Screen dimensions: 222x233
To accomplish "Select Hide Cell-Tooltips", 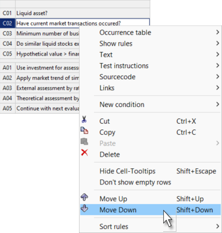I will coord(150,171).
